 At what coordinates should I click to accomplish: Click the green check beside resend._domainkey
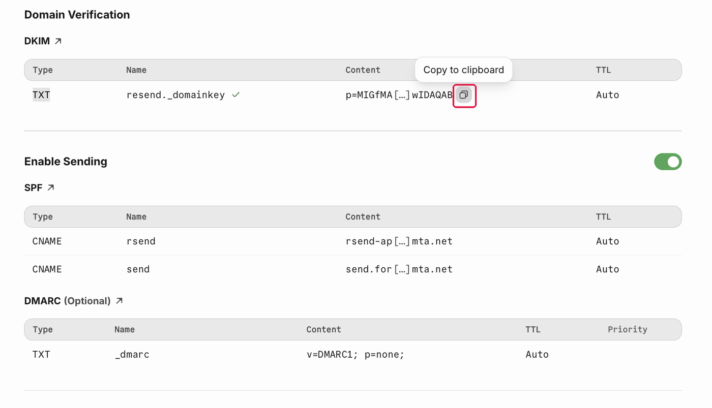click(235, 95)
